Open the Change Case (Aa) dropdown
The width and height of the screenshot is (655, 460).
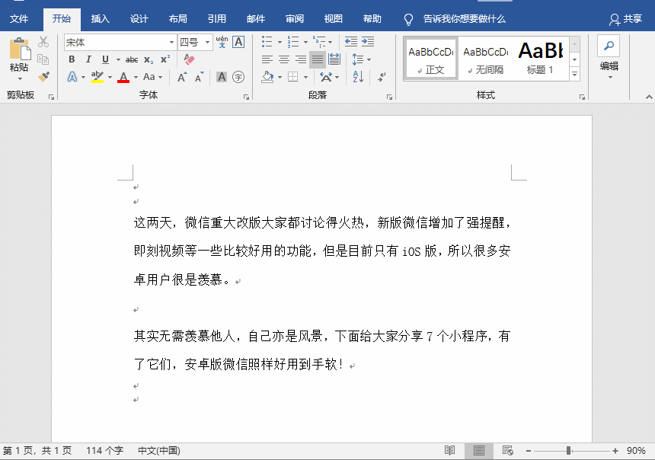[152, 77]
